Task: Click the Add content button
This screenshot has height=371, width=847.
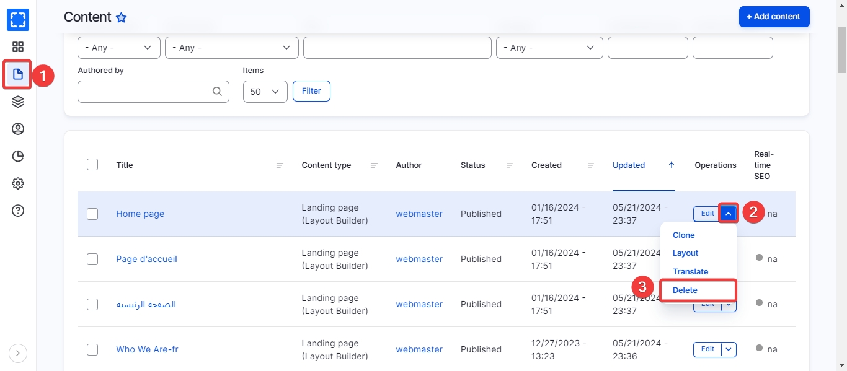Action: pos(774,17)
